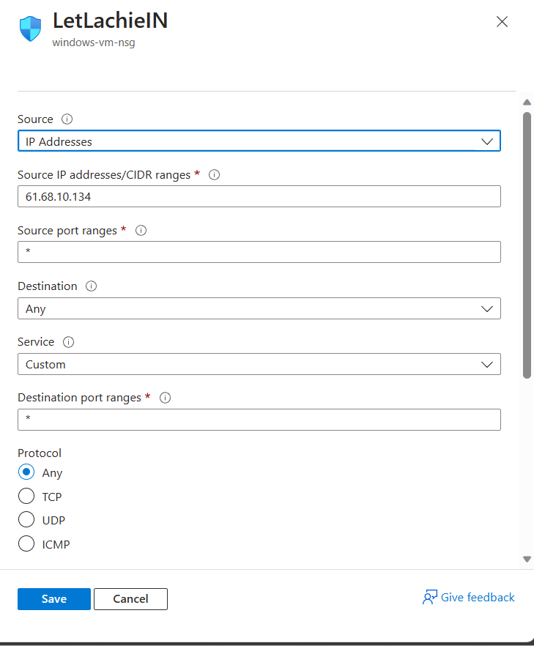Open the Destination info tooltip icon
Screen dimensions: 534x646
91,286
